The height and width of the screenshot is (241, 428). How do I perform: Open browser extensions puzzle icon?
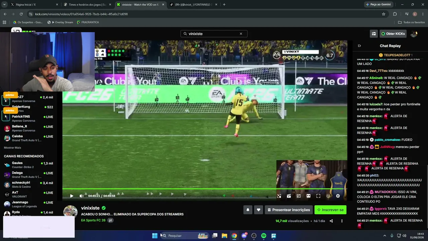[395, 14]
